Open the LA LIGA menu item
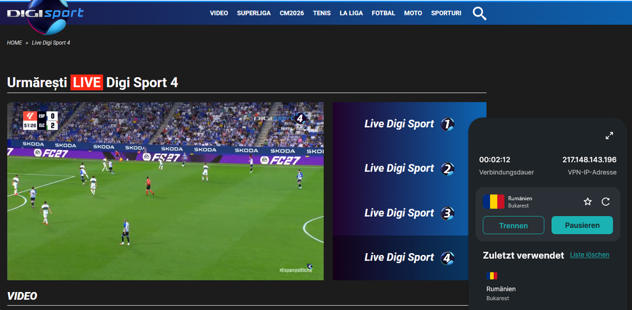Screen dimensions: 632x310 coord(351,14)
